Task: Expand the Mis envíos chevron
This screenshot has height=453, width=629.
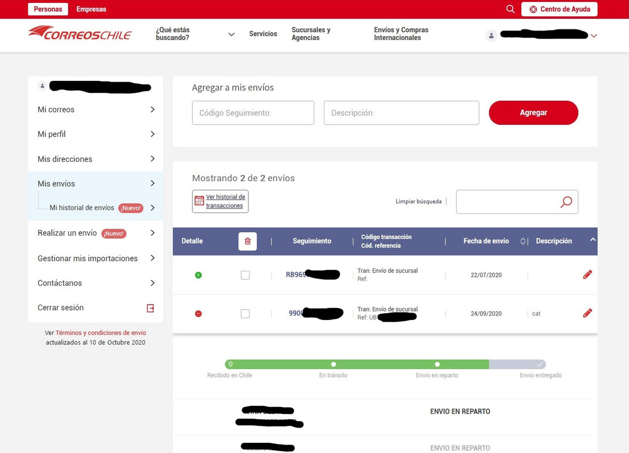Action: [153, 183]
